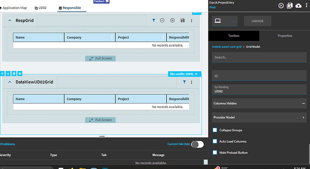Click the delete trash icon on selected component
This screenshot has height=169, width=310.
[14, 74]
